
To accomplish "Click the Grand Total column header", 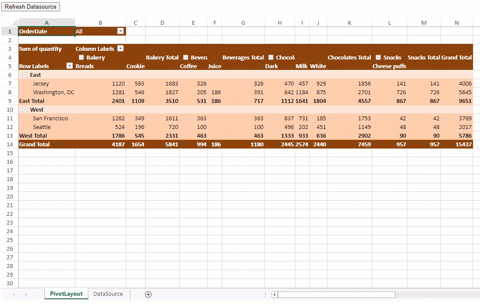I will pos(457,57).
